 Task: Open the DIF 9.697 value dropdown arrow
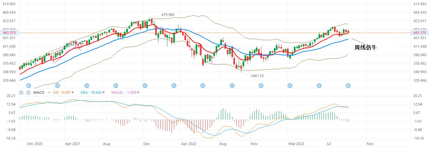72,92
